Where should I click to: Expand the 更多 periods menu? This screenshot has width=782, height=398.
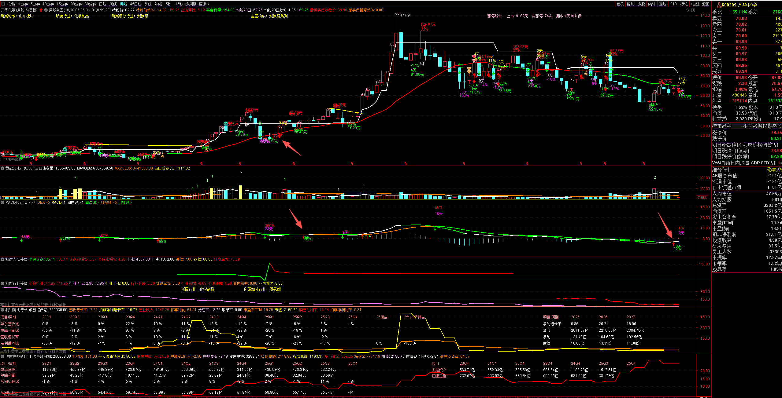tap(204, 4)
